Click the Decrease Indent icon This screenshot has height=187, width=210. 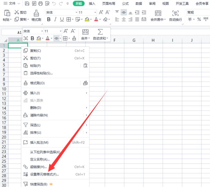137,13
